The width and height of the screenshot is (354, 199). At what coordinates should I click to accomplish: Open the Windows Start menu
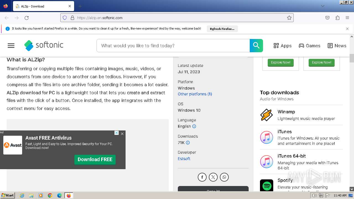coord(7,195)
